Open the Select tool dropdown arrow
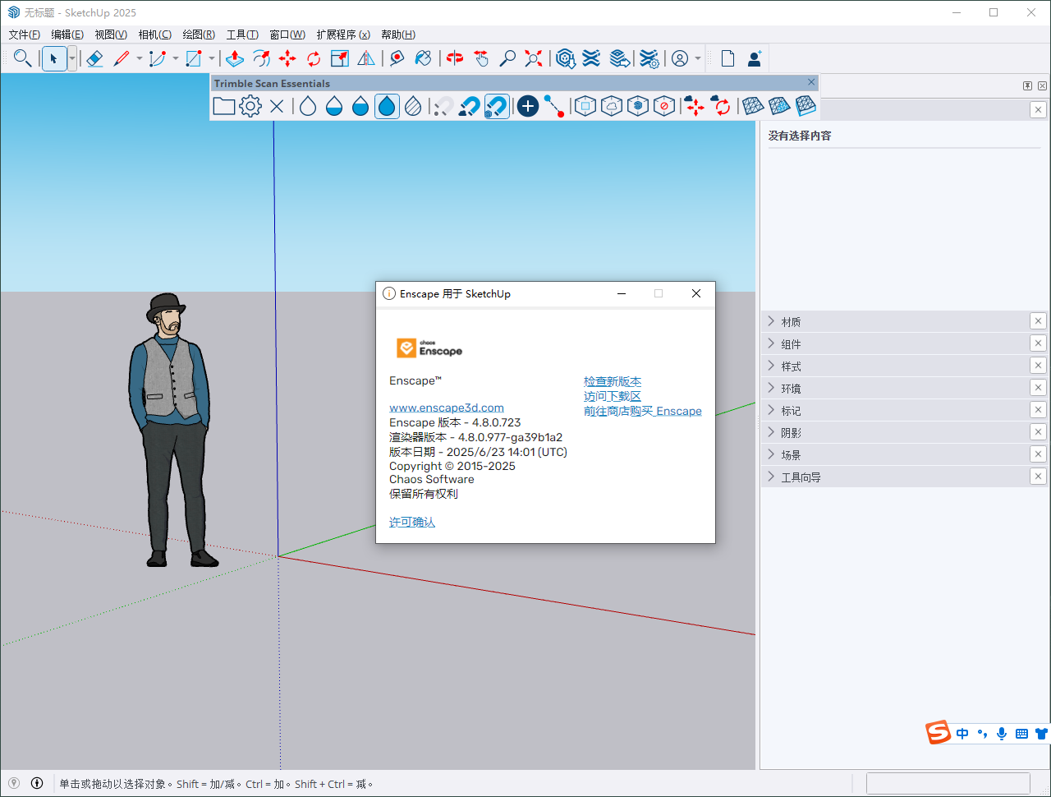 tap(72, 58)
